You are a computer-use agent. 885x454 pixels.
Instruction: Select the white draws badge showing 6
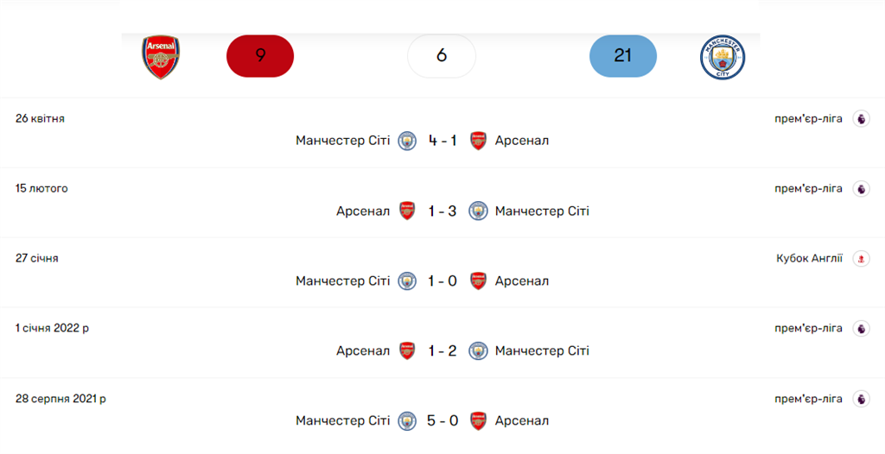tap(442, 56)
